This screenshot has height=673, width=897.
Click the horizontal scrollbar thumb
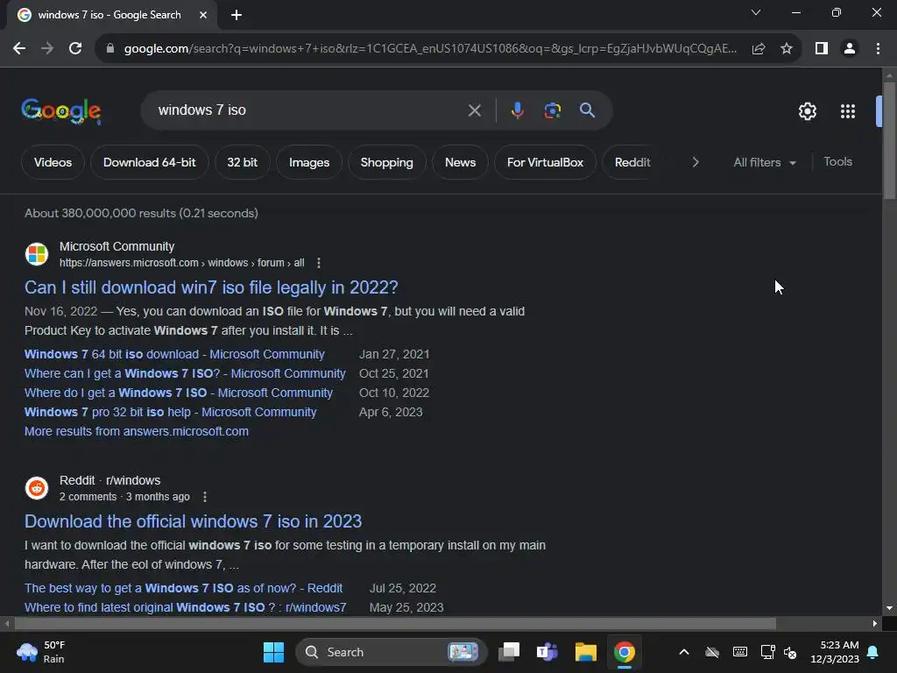[x=395, y=623]
